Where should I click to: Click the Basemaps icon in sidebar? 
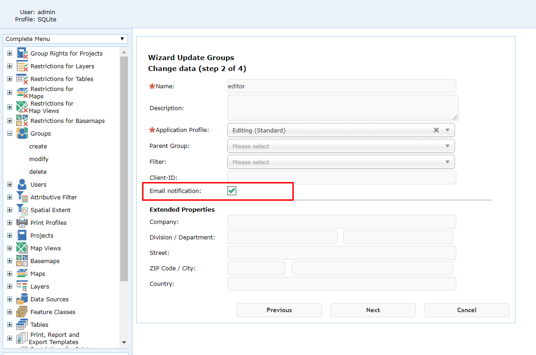coord(22,261)
